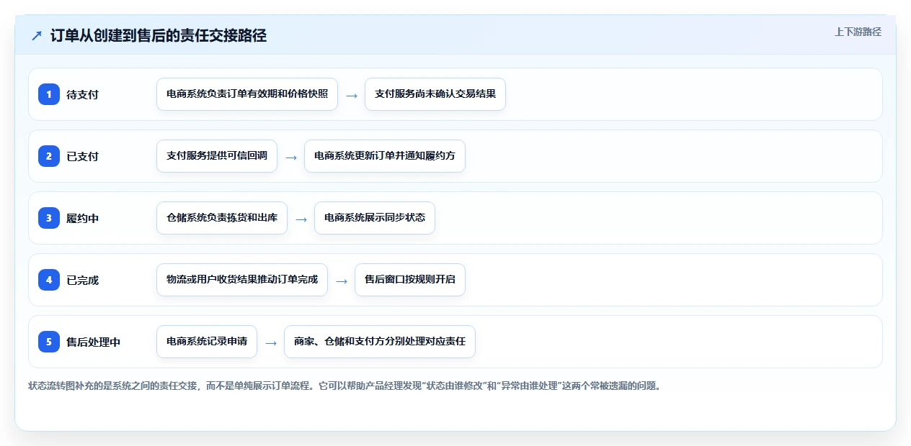
Task: Click the 上下游路径 label
Action: (858, 32)
